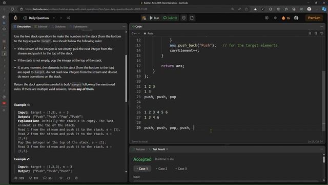The image size is (328, 185).
Task: Click the 'Accepted' result status
Action: 142,159
